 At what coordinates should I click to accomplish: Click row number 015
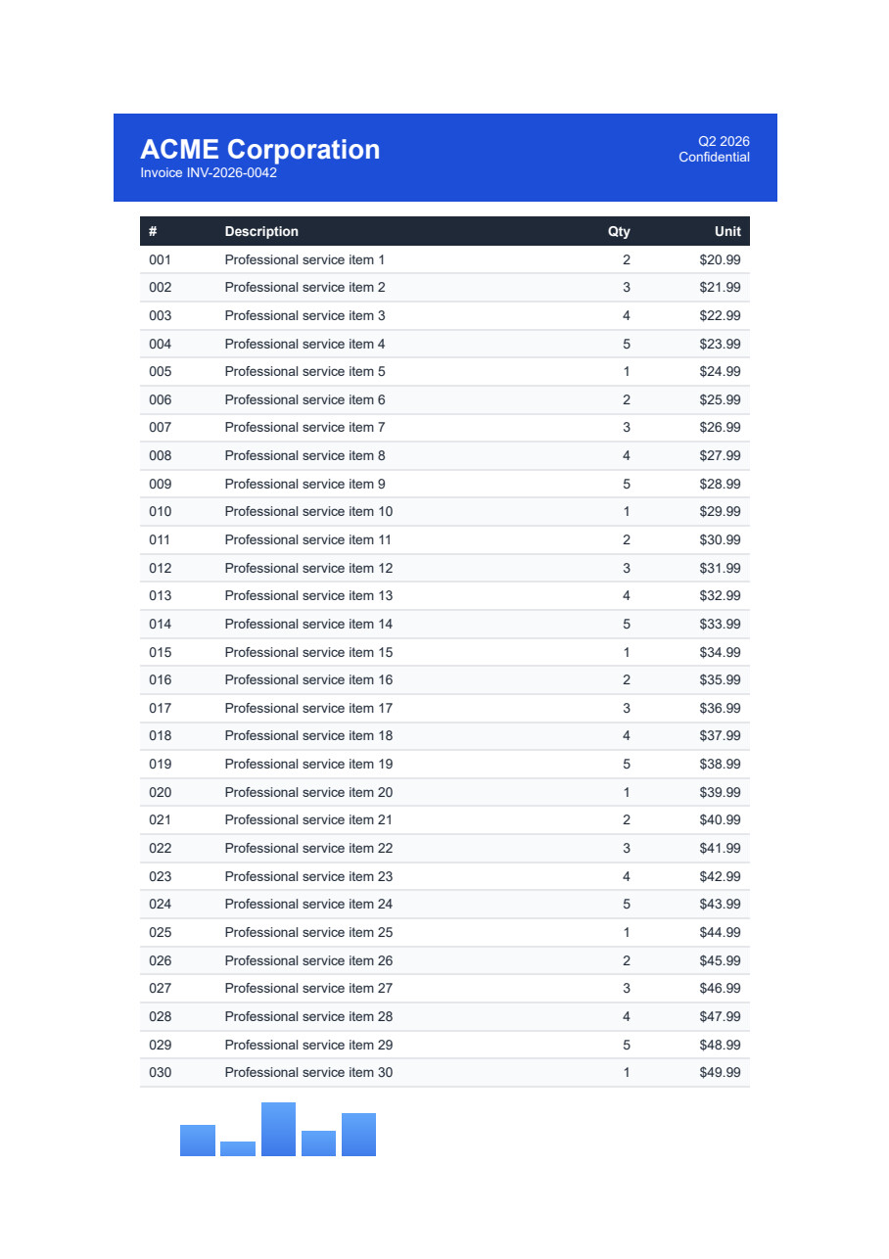click(x=161, y=652)
